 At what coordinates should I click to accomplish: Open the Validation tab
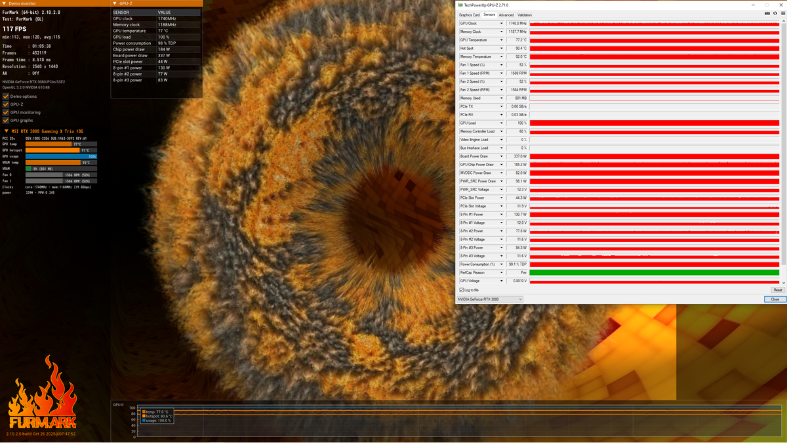pos(525,15)
